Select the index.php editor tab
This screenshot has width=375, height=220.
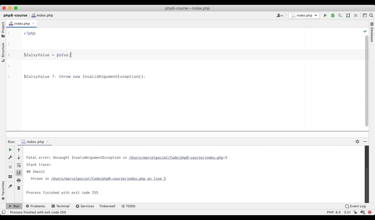[22, 23]
